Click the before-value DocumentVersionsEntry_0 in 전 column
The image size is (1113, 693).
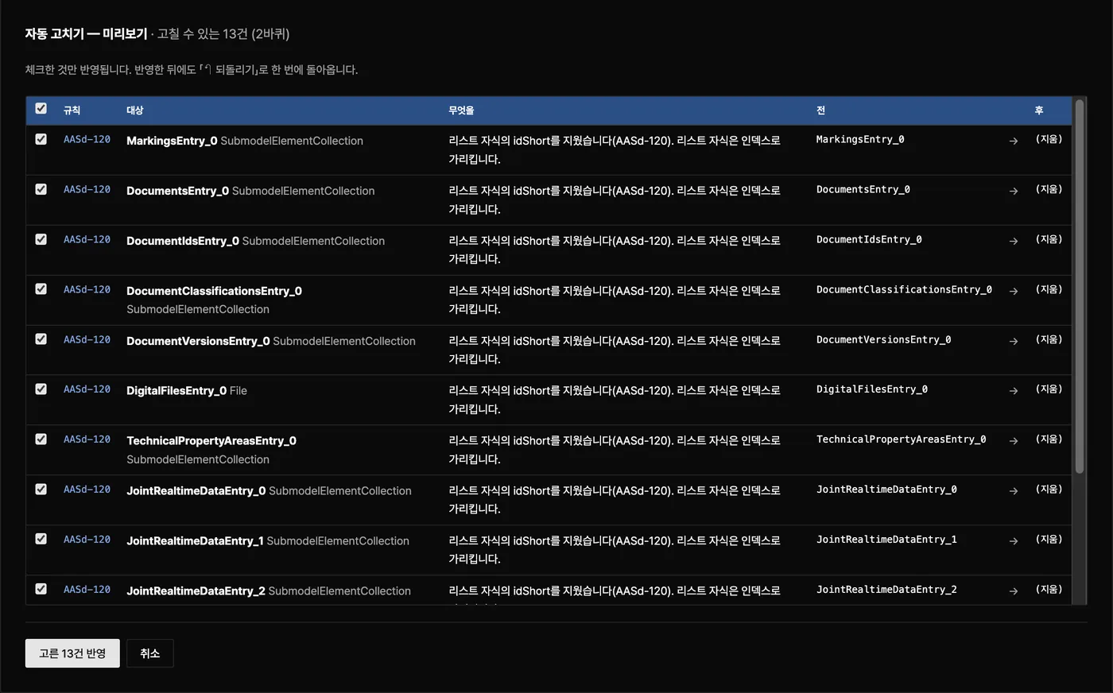coord(884,340)
